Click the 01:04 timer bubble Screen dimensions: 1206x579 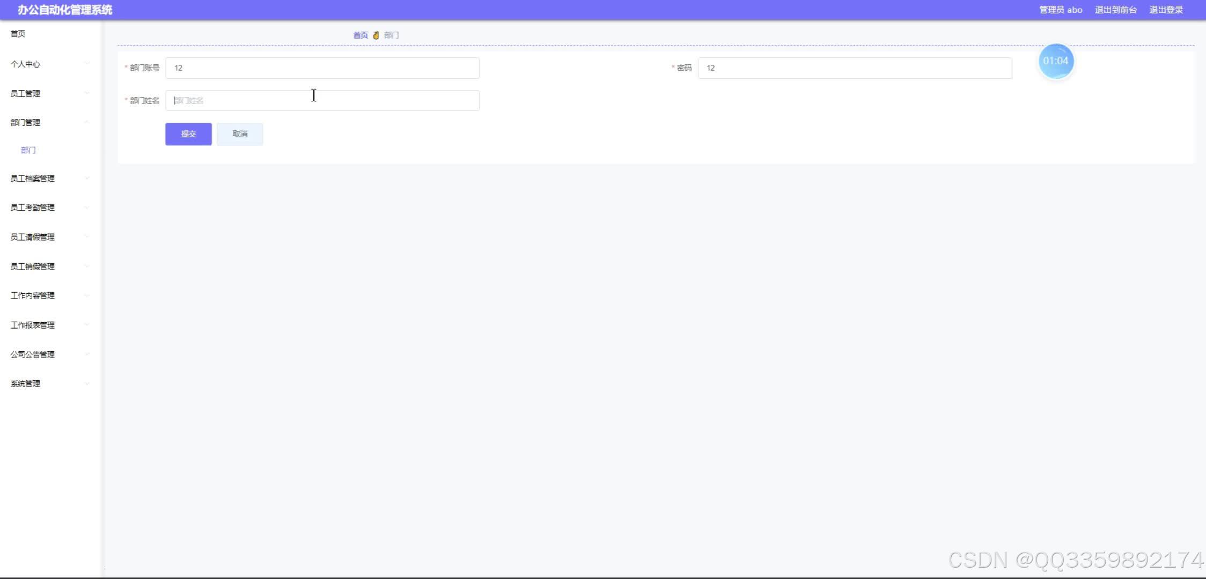point(1055,61)
